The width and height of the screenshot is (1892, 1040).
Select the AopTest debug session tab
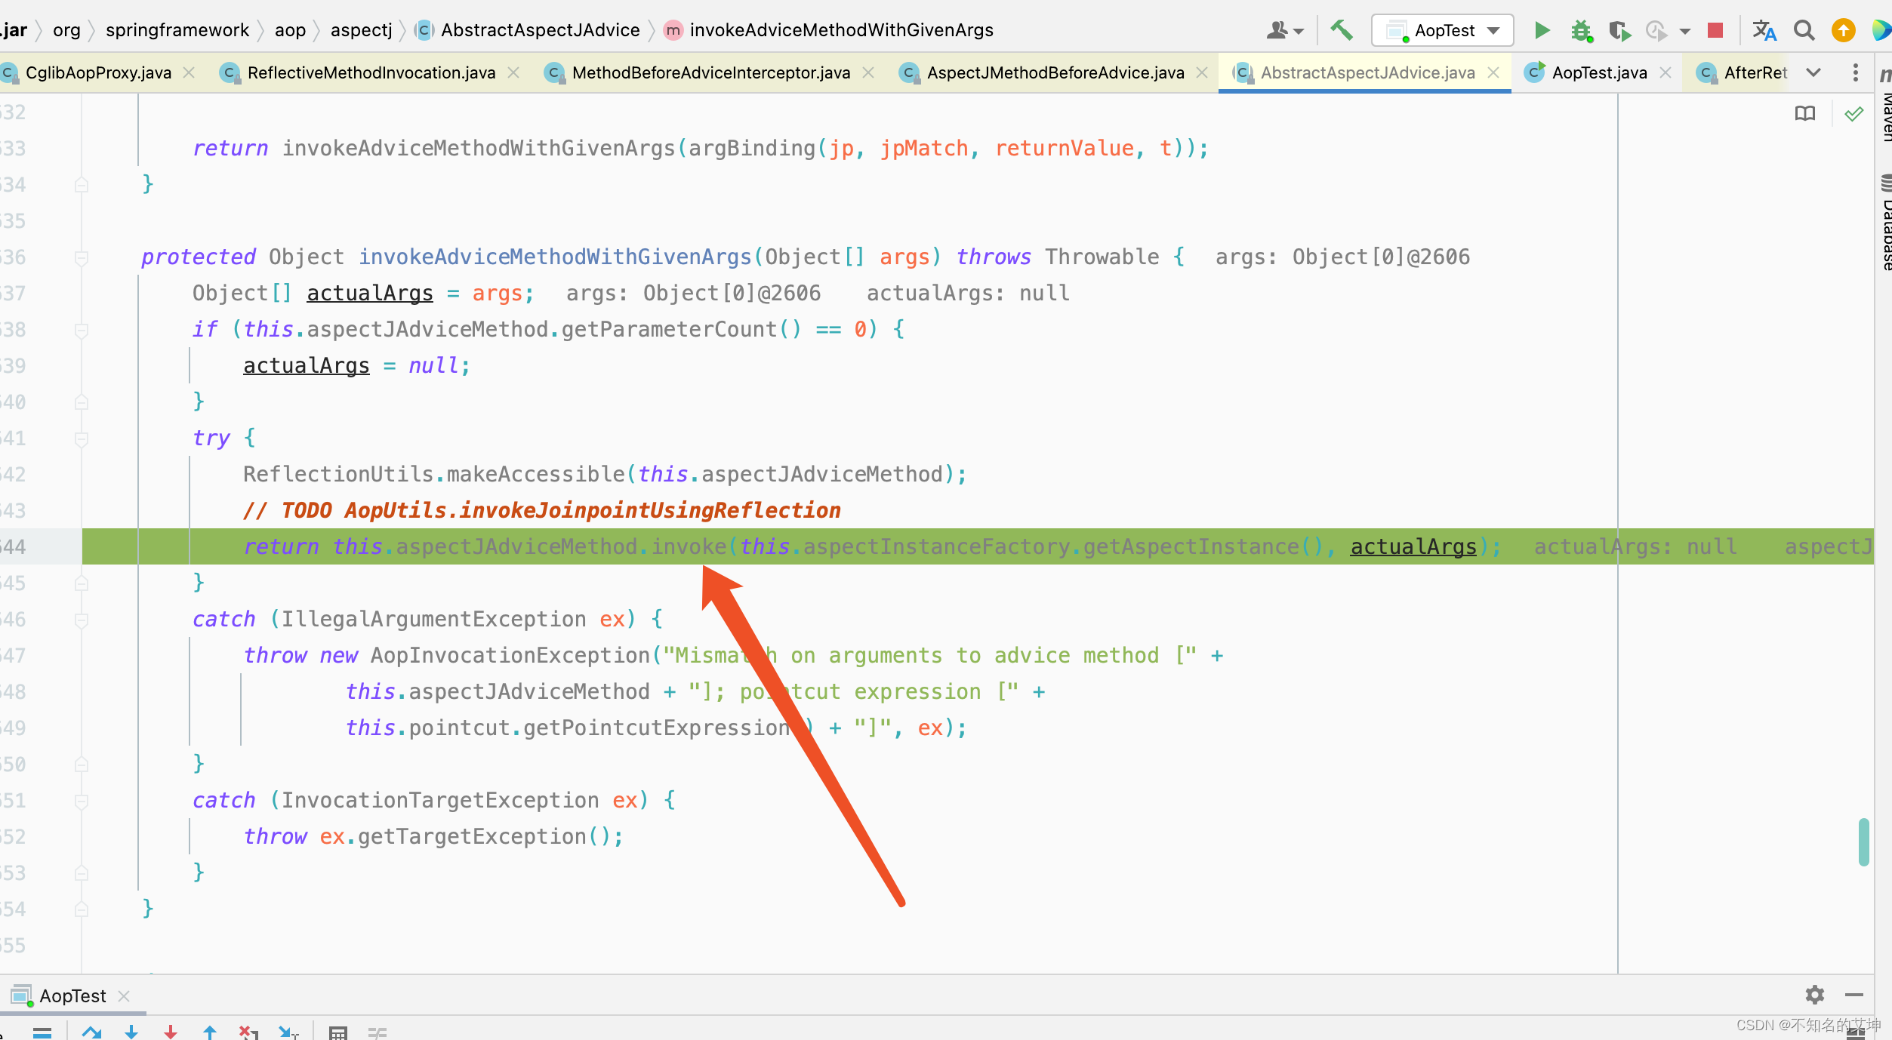click(72, 995)
